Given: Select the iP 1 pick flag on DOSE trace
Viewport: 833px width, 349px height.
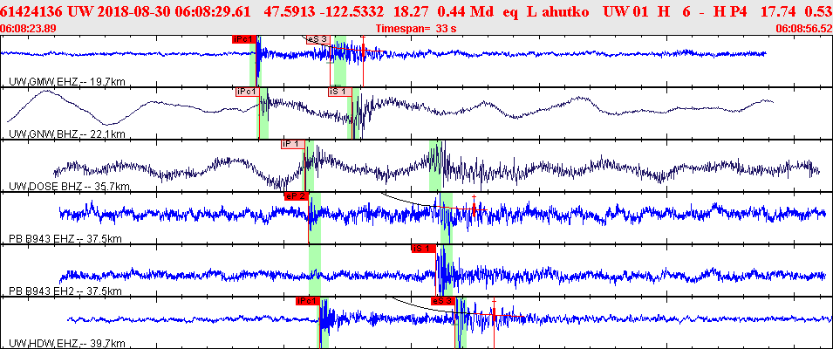Looking at the screenshot, I should coord(293,144).
